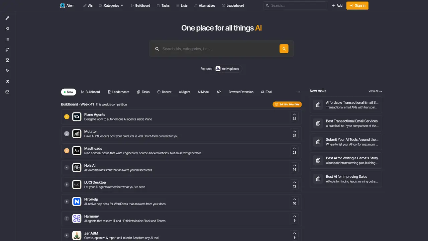Image resolution: width=428 pixels, height=241 pixels.
Task: Upvote Mutator with 37 votes
Action: tap(295, 134)
